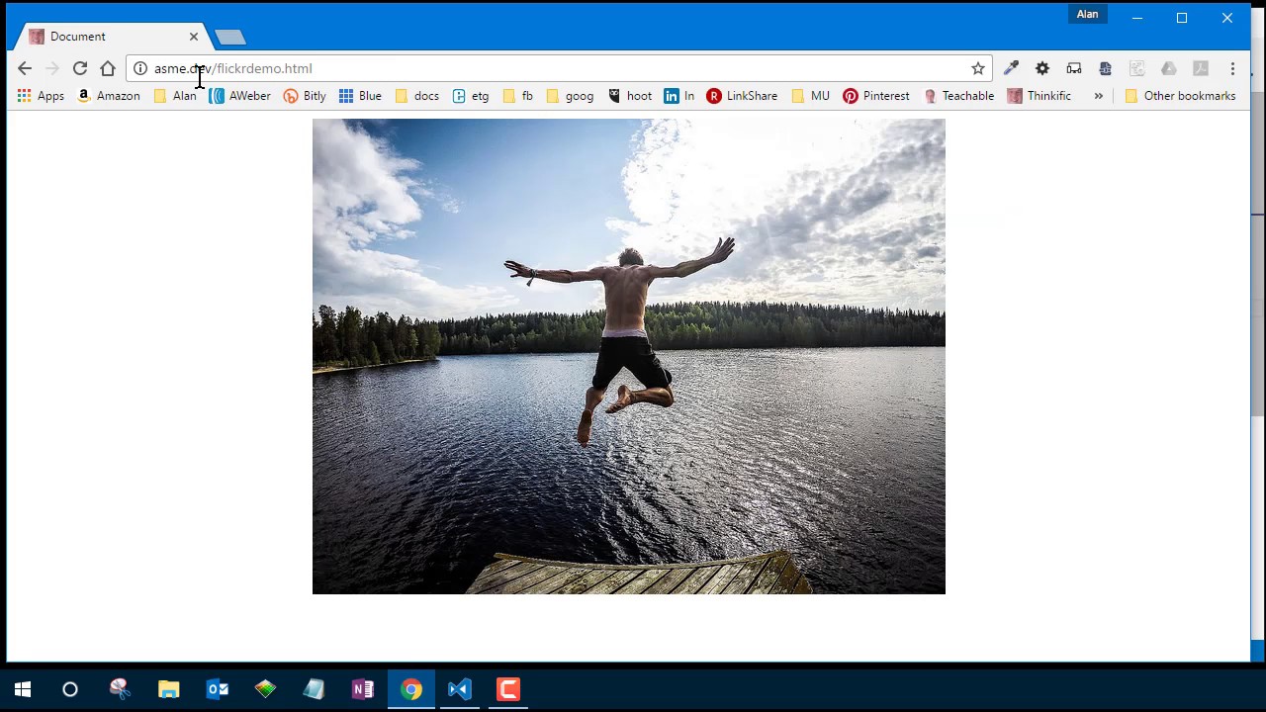Activate the eyedropper color picker extension
Viewport: 1266px width, 712px height.
coord(1011,68)
